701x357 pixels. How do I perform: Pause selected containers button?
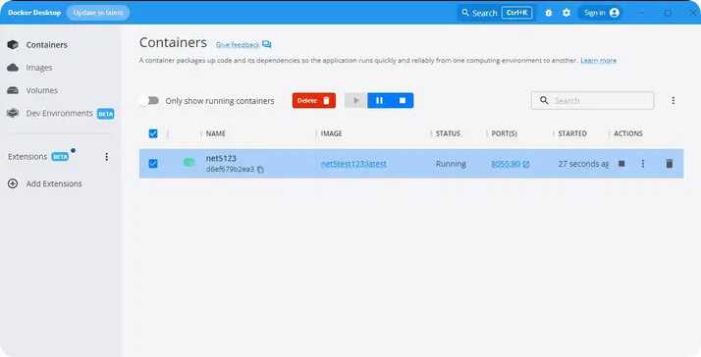(379, 101)
